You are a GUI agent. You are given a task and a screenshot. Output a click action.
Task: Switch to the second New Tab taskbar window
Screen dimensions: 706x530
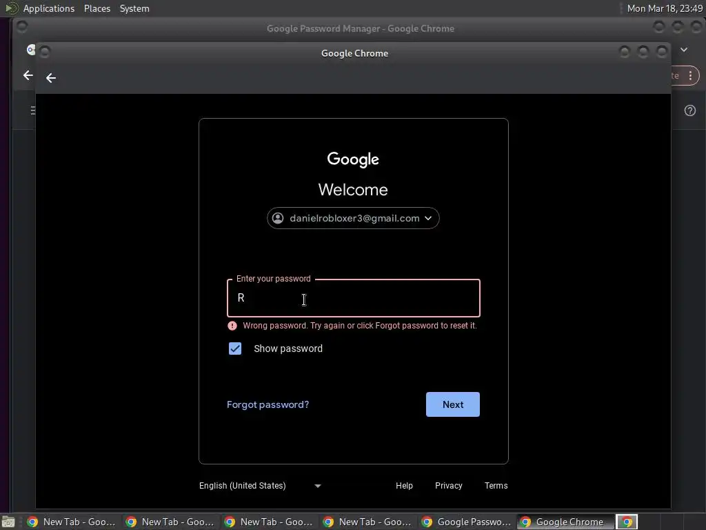tap(170, 522)
